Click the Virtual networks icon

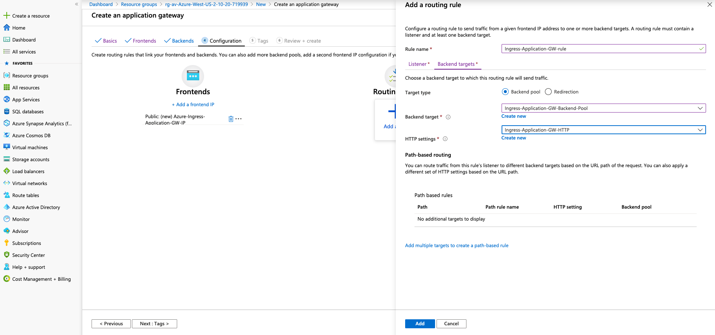coord(6,183)
